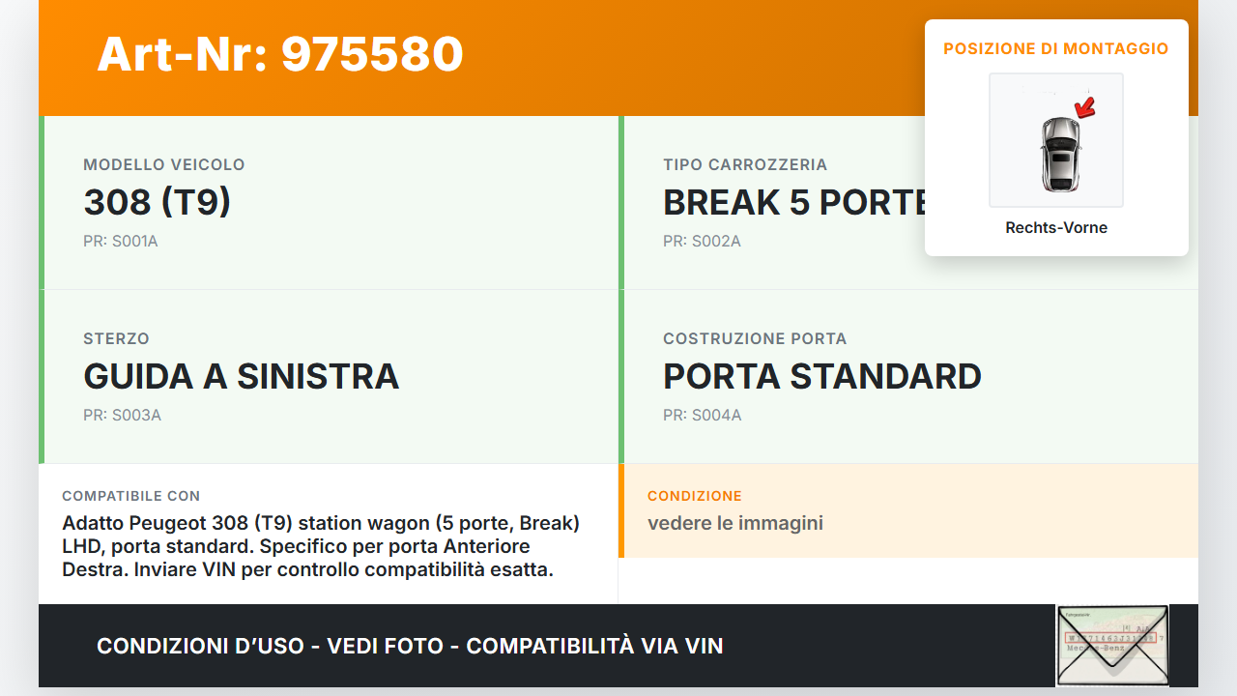Click the Rechts-Vorne position label
This screenshot has width=1237, height=696.
click(1056, 228)
